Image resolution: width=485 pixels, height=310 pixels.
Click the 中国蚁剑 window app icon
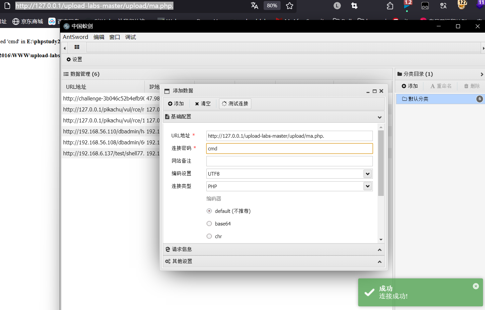tap(67, 26)
